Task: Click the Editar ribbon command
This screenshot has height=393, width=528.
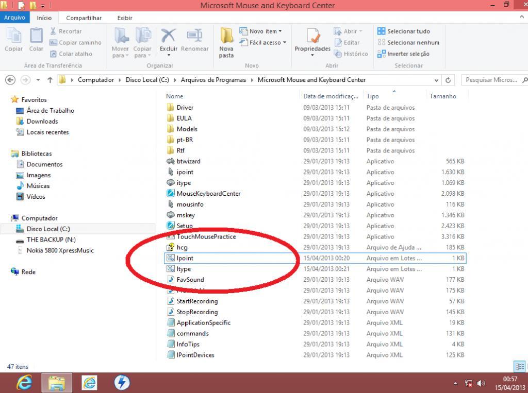Action: (x=347, y=42)
